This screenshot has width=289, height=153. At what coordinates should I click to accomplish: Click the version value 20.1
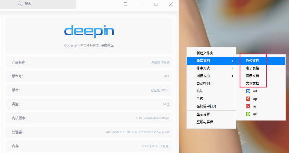[x=166, y=76]
